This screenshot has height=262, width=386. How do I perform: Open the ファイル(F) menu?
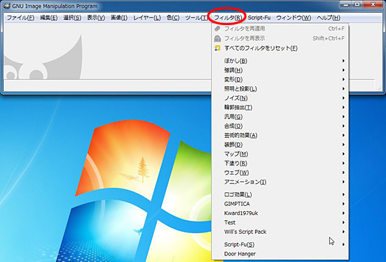[x=20, y=18]
